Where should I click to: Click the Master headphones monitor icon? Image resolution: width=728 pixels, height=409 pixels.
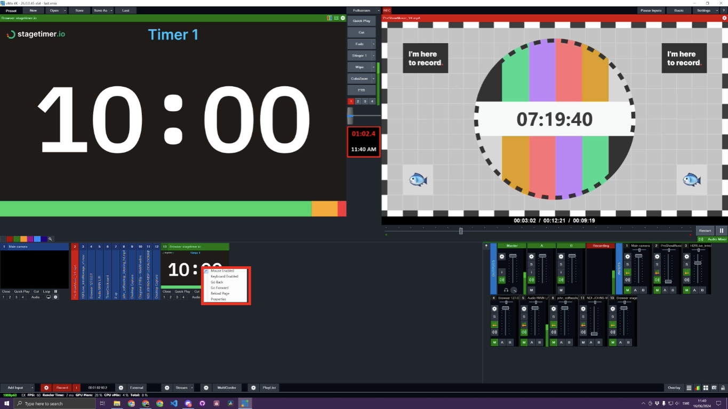click(506, 290)
